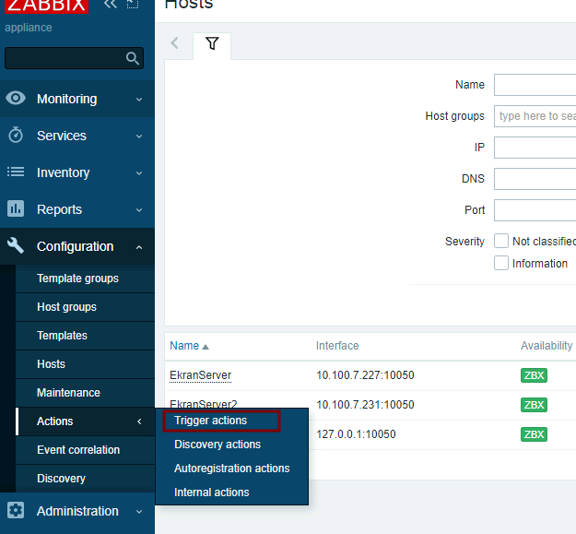Click the Monitoring eye icon
This screenshot has height=534, width=576.
tap(16, 99)
